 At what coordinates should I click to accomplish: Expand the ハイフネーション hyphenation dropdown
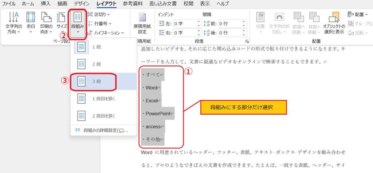[x=106, y=33]
